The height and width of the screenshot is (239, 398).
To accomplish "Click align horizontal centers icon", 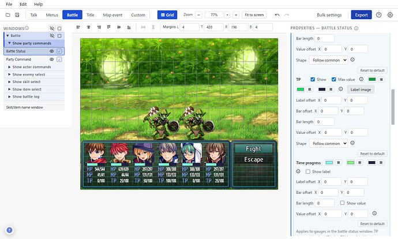I will (89, 27).
